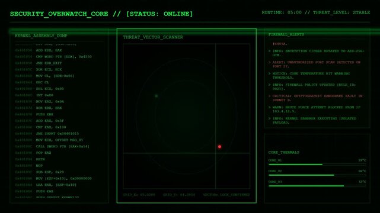Viewport: 380px width, 213px height.
Task: Click the 72°C temperature value
Action: pyautogui.click(x=362, y=182)
